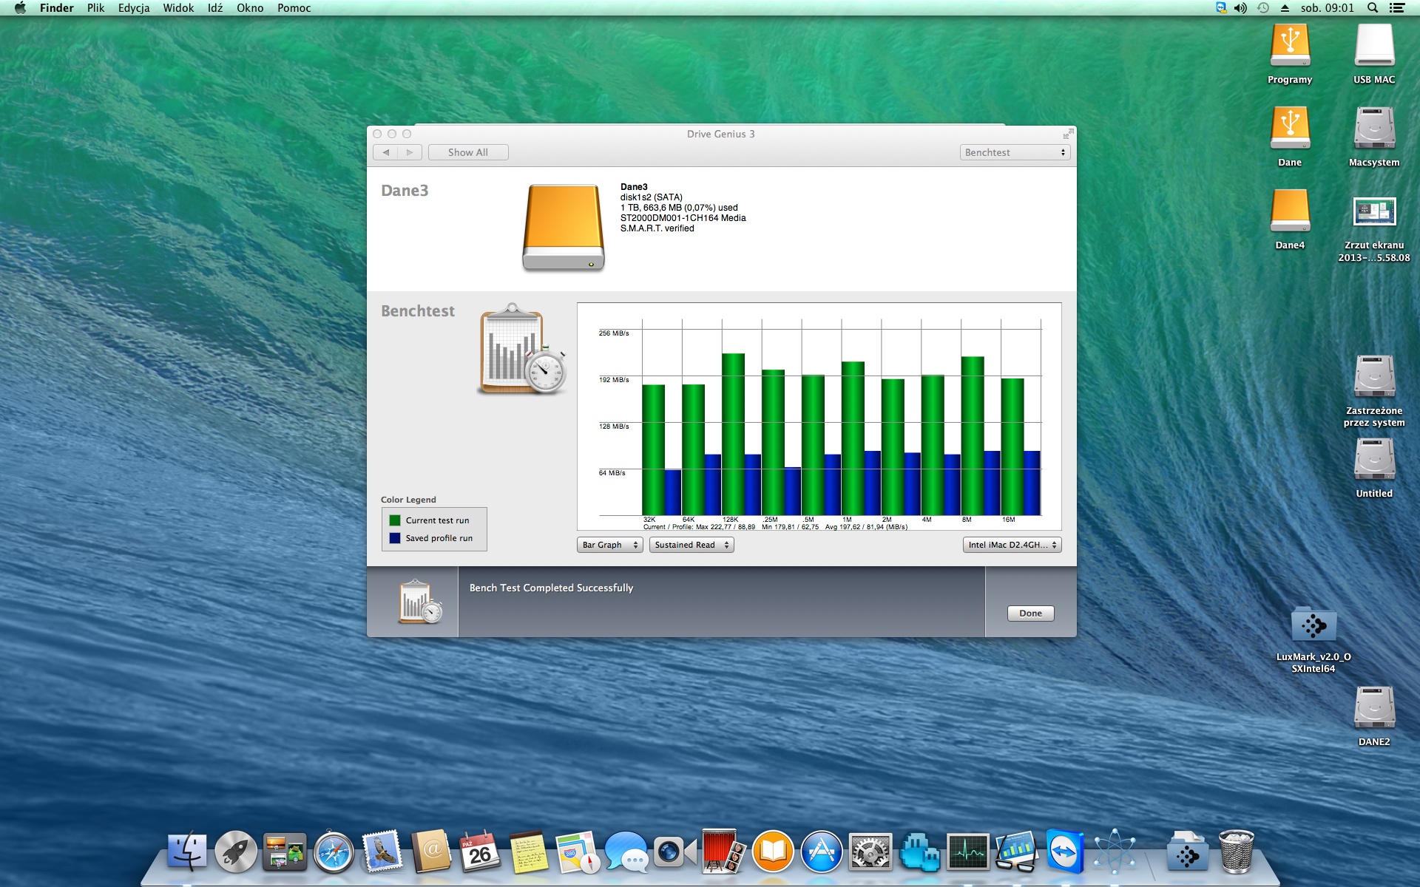The height and width of the screenshot is (887, 1420).
Task: Select the Programy USB drive on desktop
Action: (x=1290, y=46)
